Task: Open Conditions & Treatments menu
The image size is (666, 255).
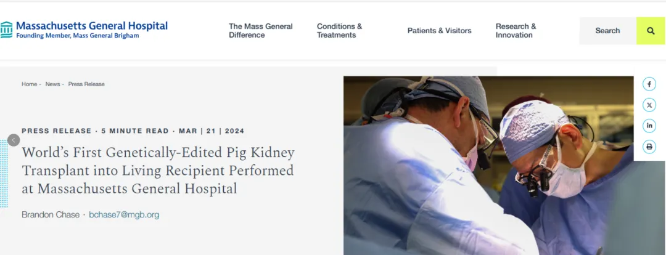Action: [x=339, y=31]
